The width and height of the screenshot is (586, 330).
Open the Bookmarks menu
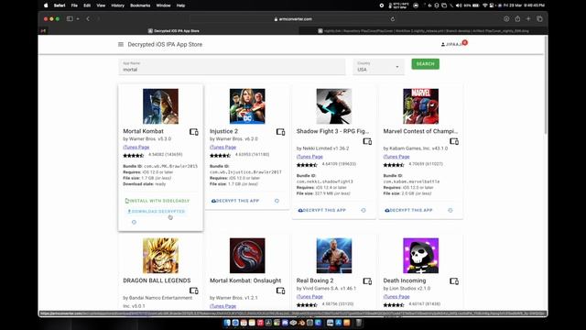pyautogui.click(x=140, y=5)
